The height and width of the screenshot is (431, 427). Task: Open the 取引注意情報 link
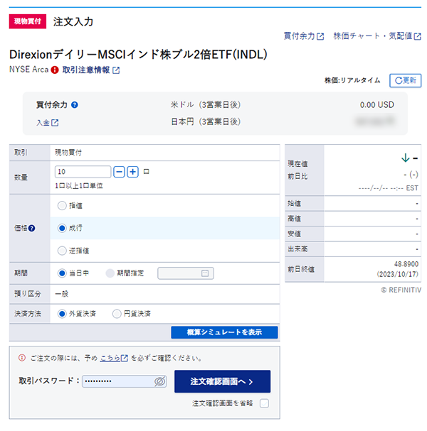[x=91, y=70]
